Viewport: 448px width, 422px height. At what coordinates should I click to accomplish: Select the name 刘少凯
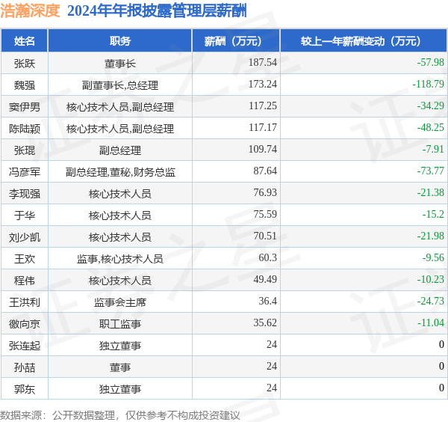pyautogui.click(x=25, y=237)
